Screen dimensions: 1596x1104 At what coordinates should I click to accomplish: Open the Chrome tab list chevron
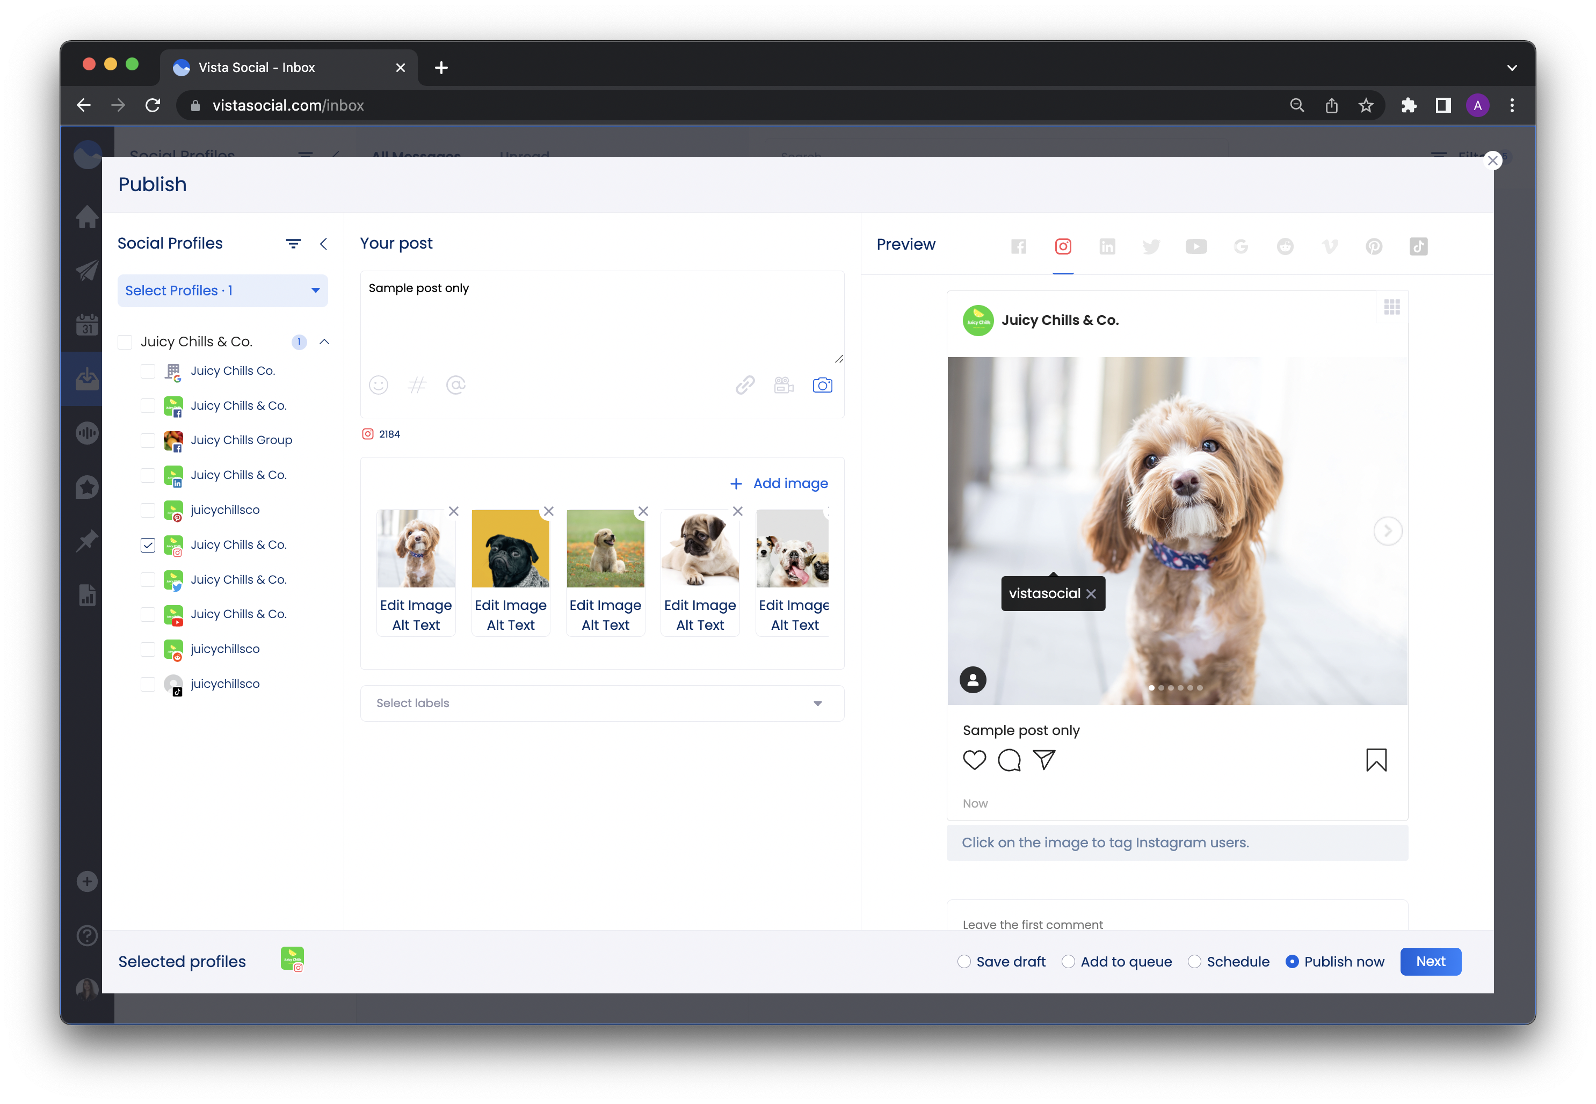(x=1512, y=68)
